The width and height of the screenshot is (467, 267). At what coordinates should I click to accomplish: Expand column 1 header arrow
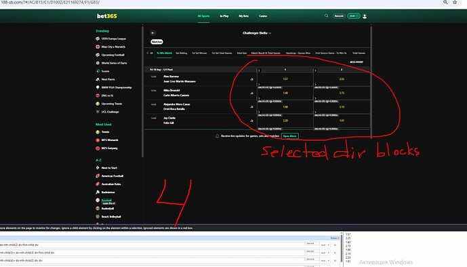[259, 70]
